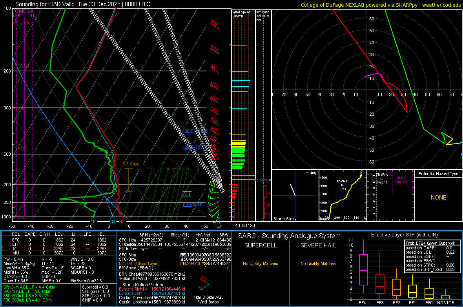Click the 'SigSvr = 0 m3/s3' value
The image size is (463, 307).
(86, 281)
